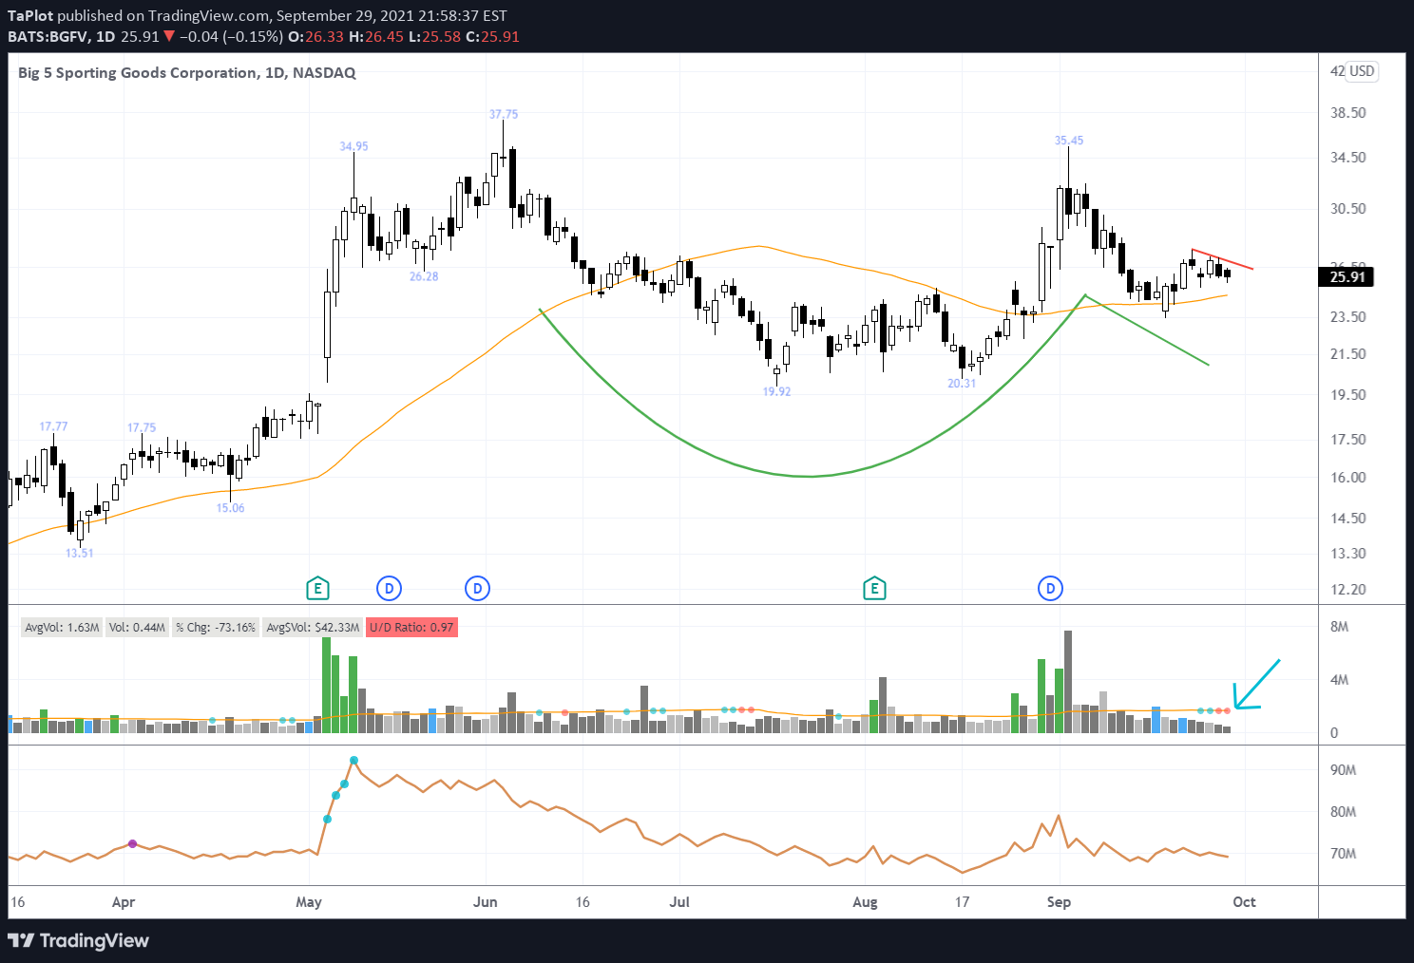Click the 37.75 high price label
Viewport: 1414px width, 963px height.
pos(504,114)
